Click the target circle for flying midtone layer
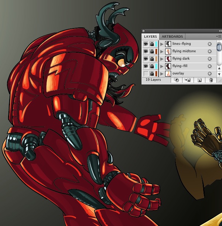Image resolution: width=222 pixels, height=226 pixels. [210, 51]
